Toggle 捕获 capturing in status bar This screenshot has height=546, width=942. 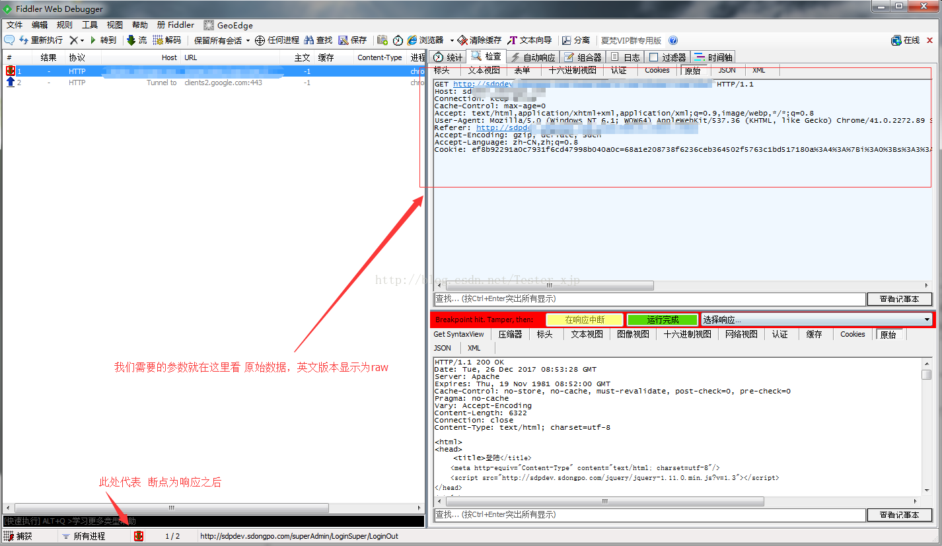click(18, 537)
